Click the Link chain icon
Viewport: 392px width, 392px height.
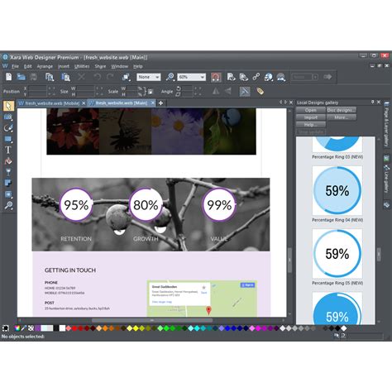pos(256,77)
